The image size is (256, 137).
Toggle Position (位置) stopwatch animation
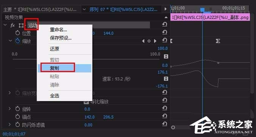(17, 33)
